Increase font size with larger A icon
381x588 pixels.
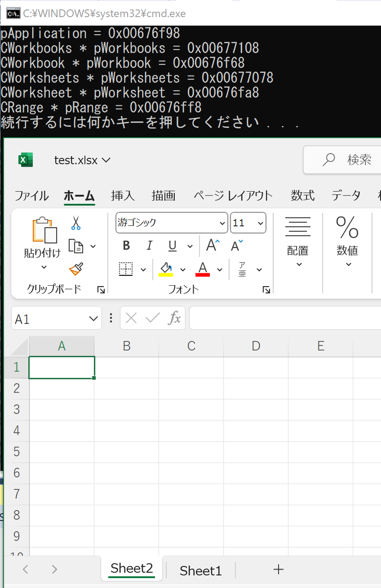(213, 245)
